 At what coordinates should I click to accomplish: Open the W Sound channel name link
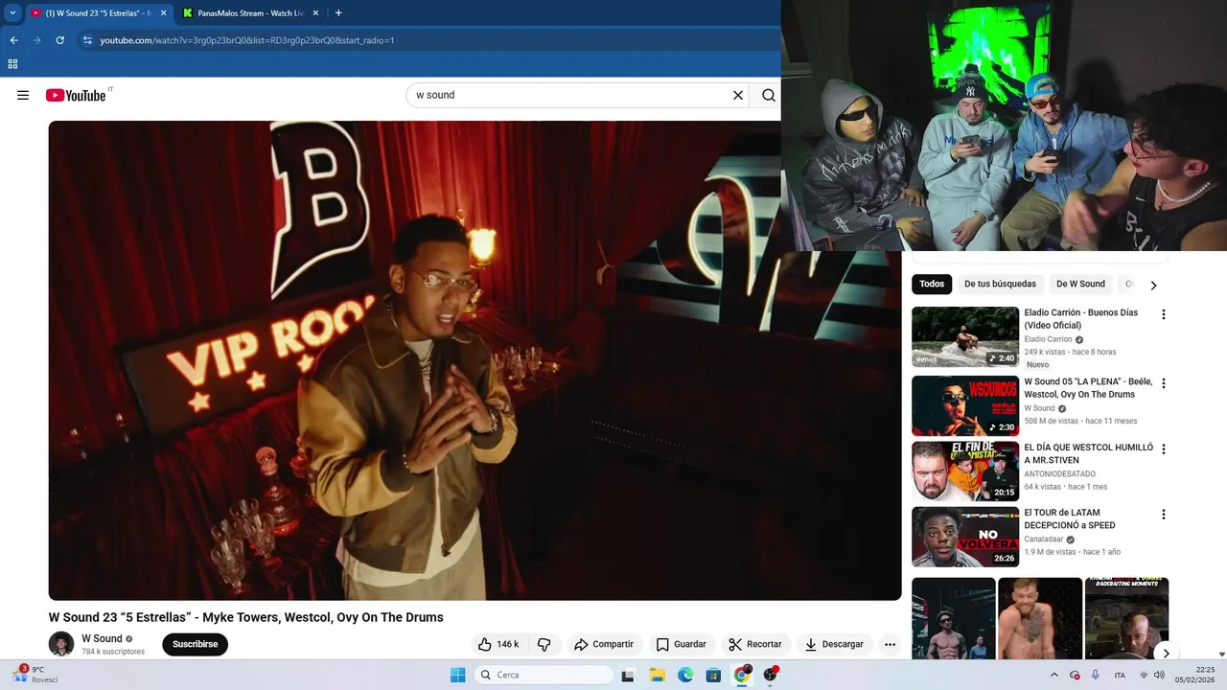click(x=102, y=638)
